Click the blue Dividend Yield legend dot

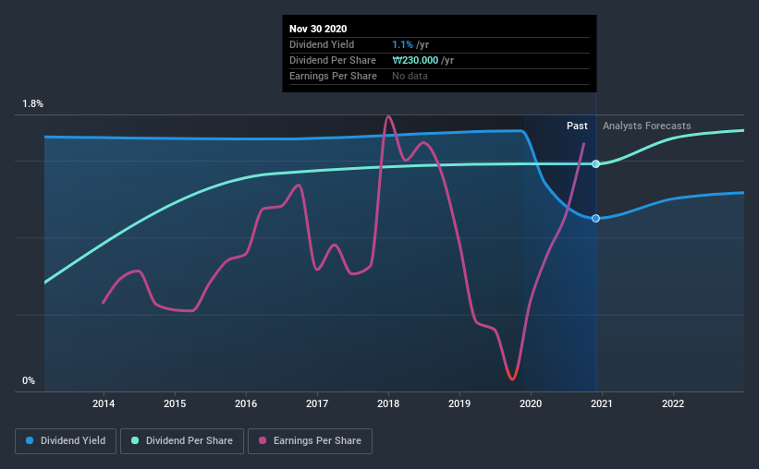[30, 440]
